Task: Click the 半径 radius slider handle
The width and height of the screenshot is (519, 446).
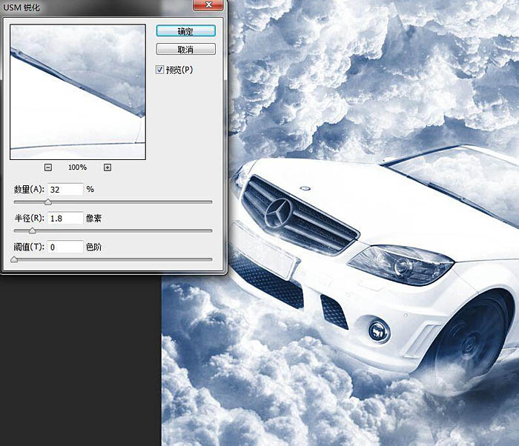Action: pyautogui.click(x=32, y=230)
